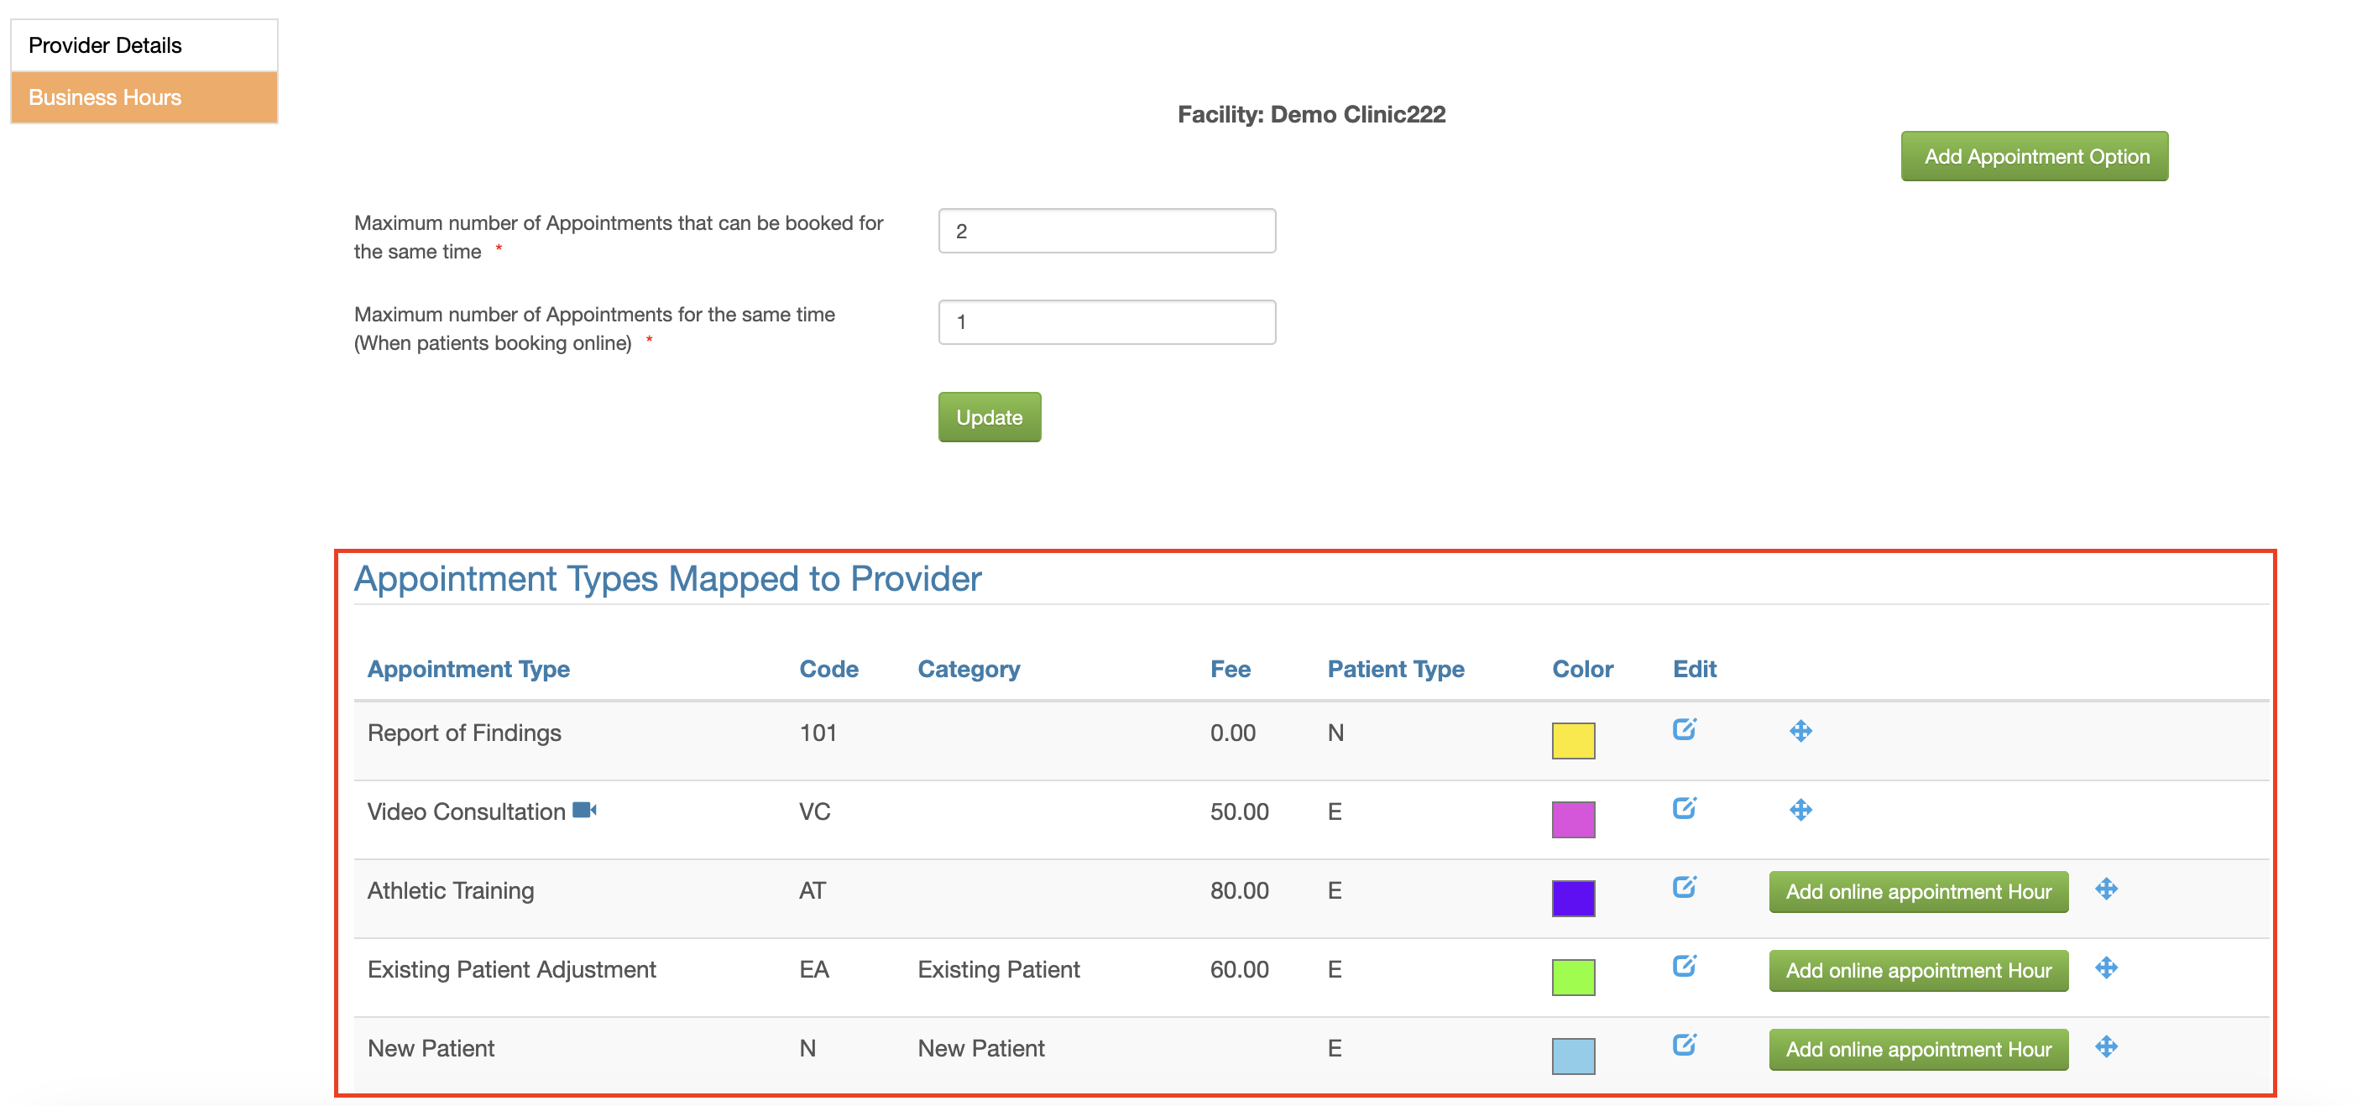2362x1106 pixels.
Task: Click the Category column header
Action: click(x=969, y=669)
